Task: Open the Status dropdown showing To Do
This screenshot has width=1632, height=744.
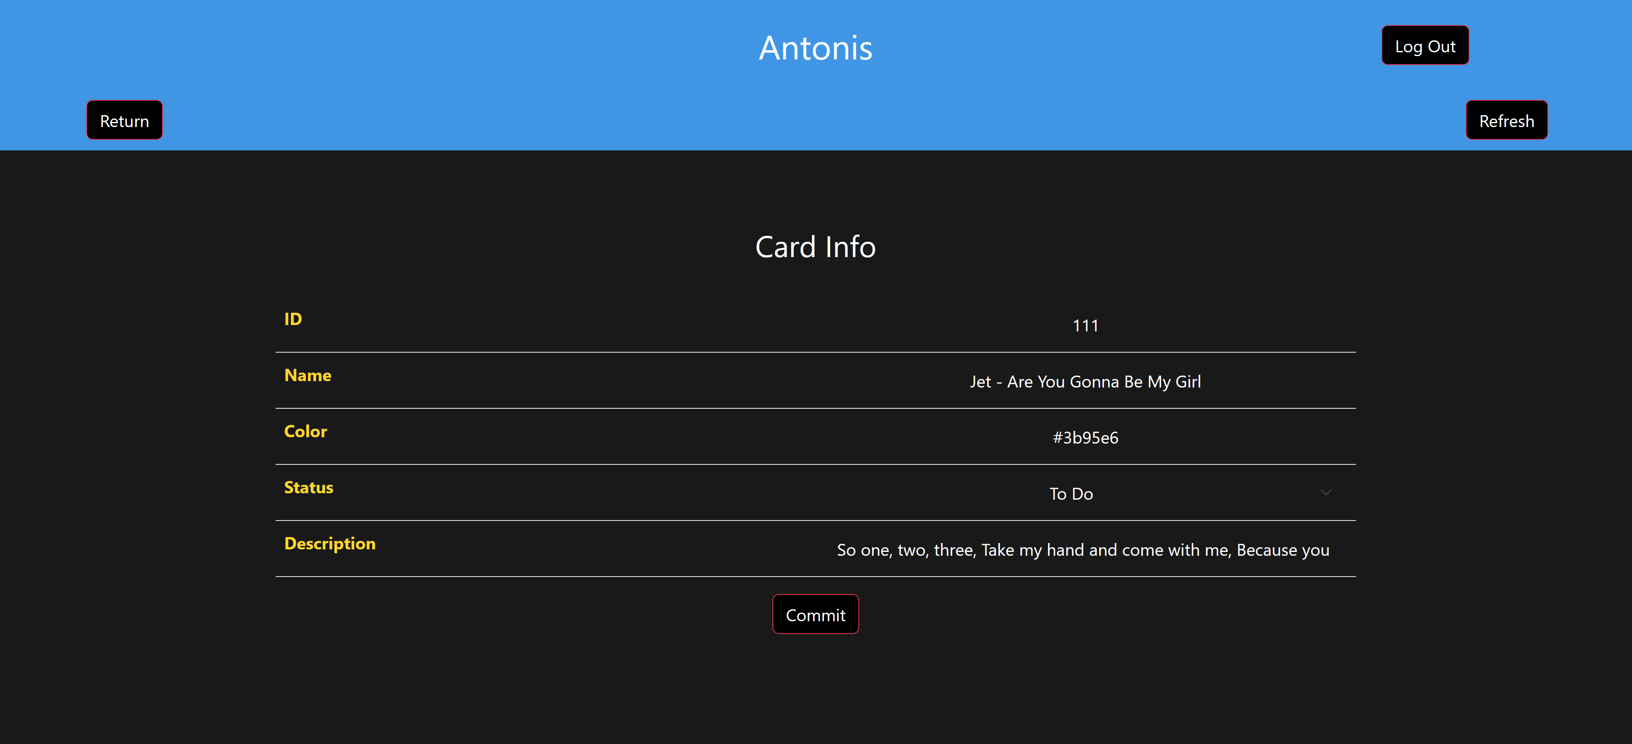Action: pos(1085,493)
